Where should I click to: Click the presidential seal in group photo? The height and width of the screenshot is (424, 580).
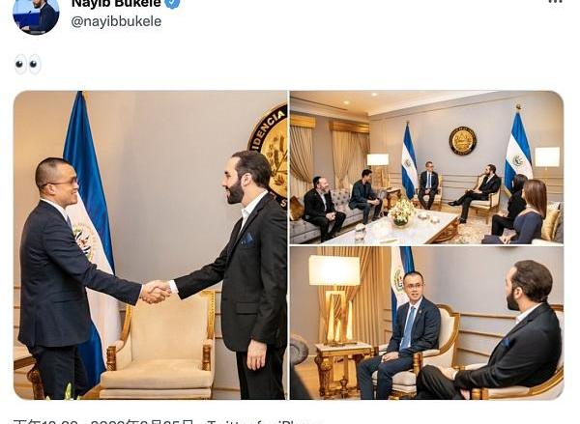[x=463, y=140]
